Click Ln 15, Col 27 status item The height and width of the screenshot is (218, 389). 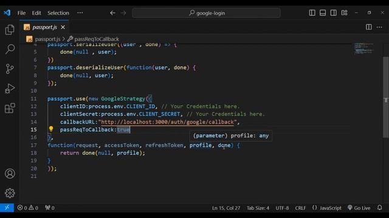(x=226, y=208)
